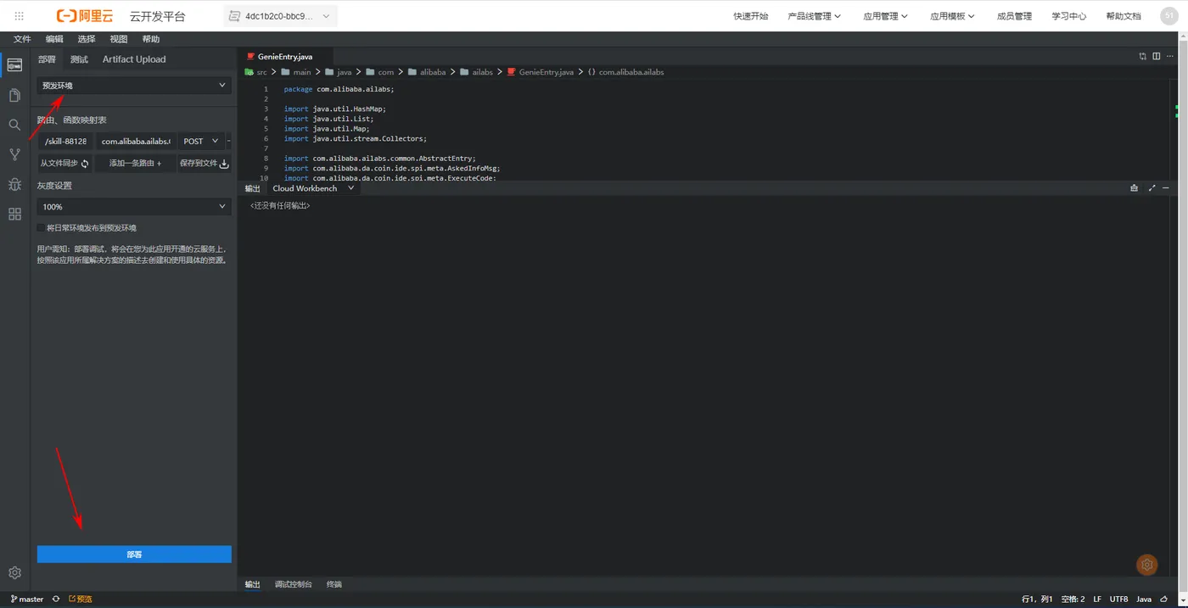Open the editor more actions ellipsis
This screenshot has width=1188, height=608.
[1170, 56]
